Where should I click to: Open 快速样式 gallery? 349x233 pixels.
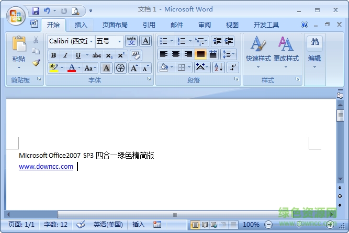258,52
